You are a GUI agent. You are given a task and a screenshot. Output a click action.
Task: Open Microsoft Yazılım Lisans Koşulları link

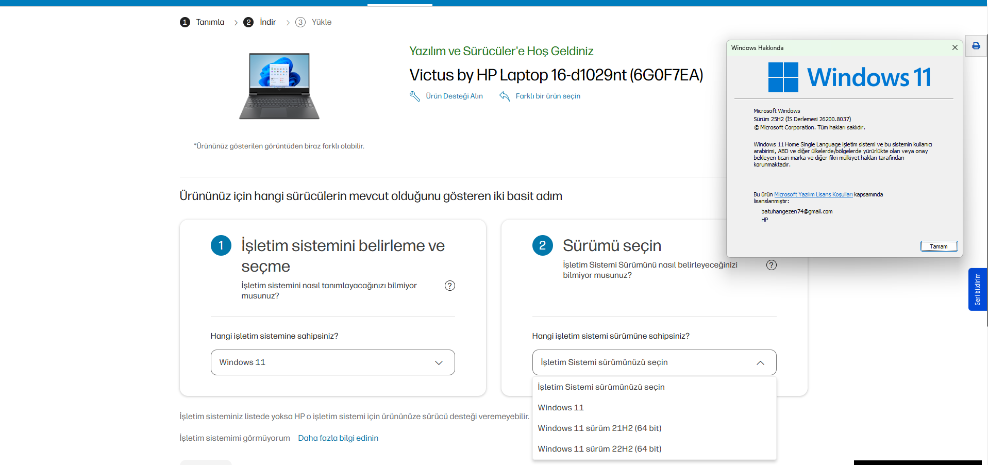click(x=813, y=194)
